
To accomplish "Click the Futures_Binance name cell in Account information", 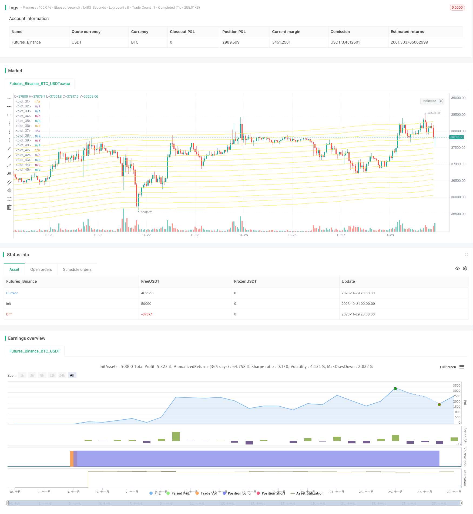I will (x=26, y=42).
